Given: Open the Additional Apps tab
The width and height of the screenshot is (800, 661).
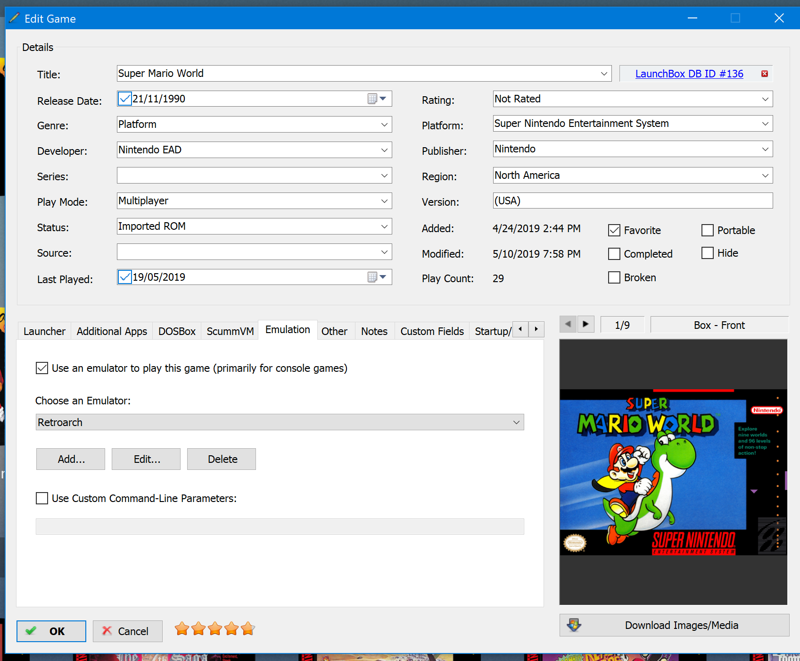Looking at the screenshot, I should click(112, 331).
